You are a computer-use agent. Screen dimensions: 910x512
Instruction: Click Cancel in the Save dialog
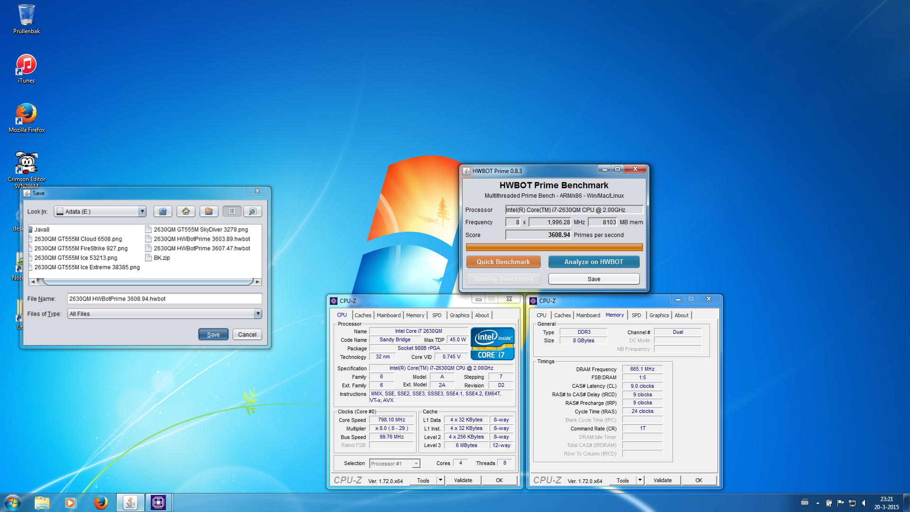pyautogui.click(x=247, y=334)
